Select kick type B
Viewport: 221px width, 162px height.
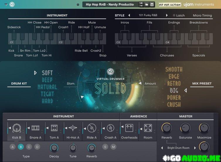[21, 147]
